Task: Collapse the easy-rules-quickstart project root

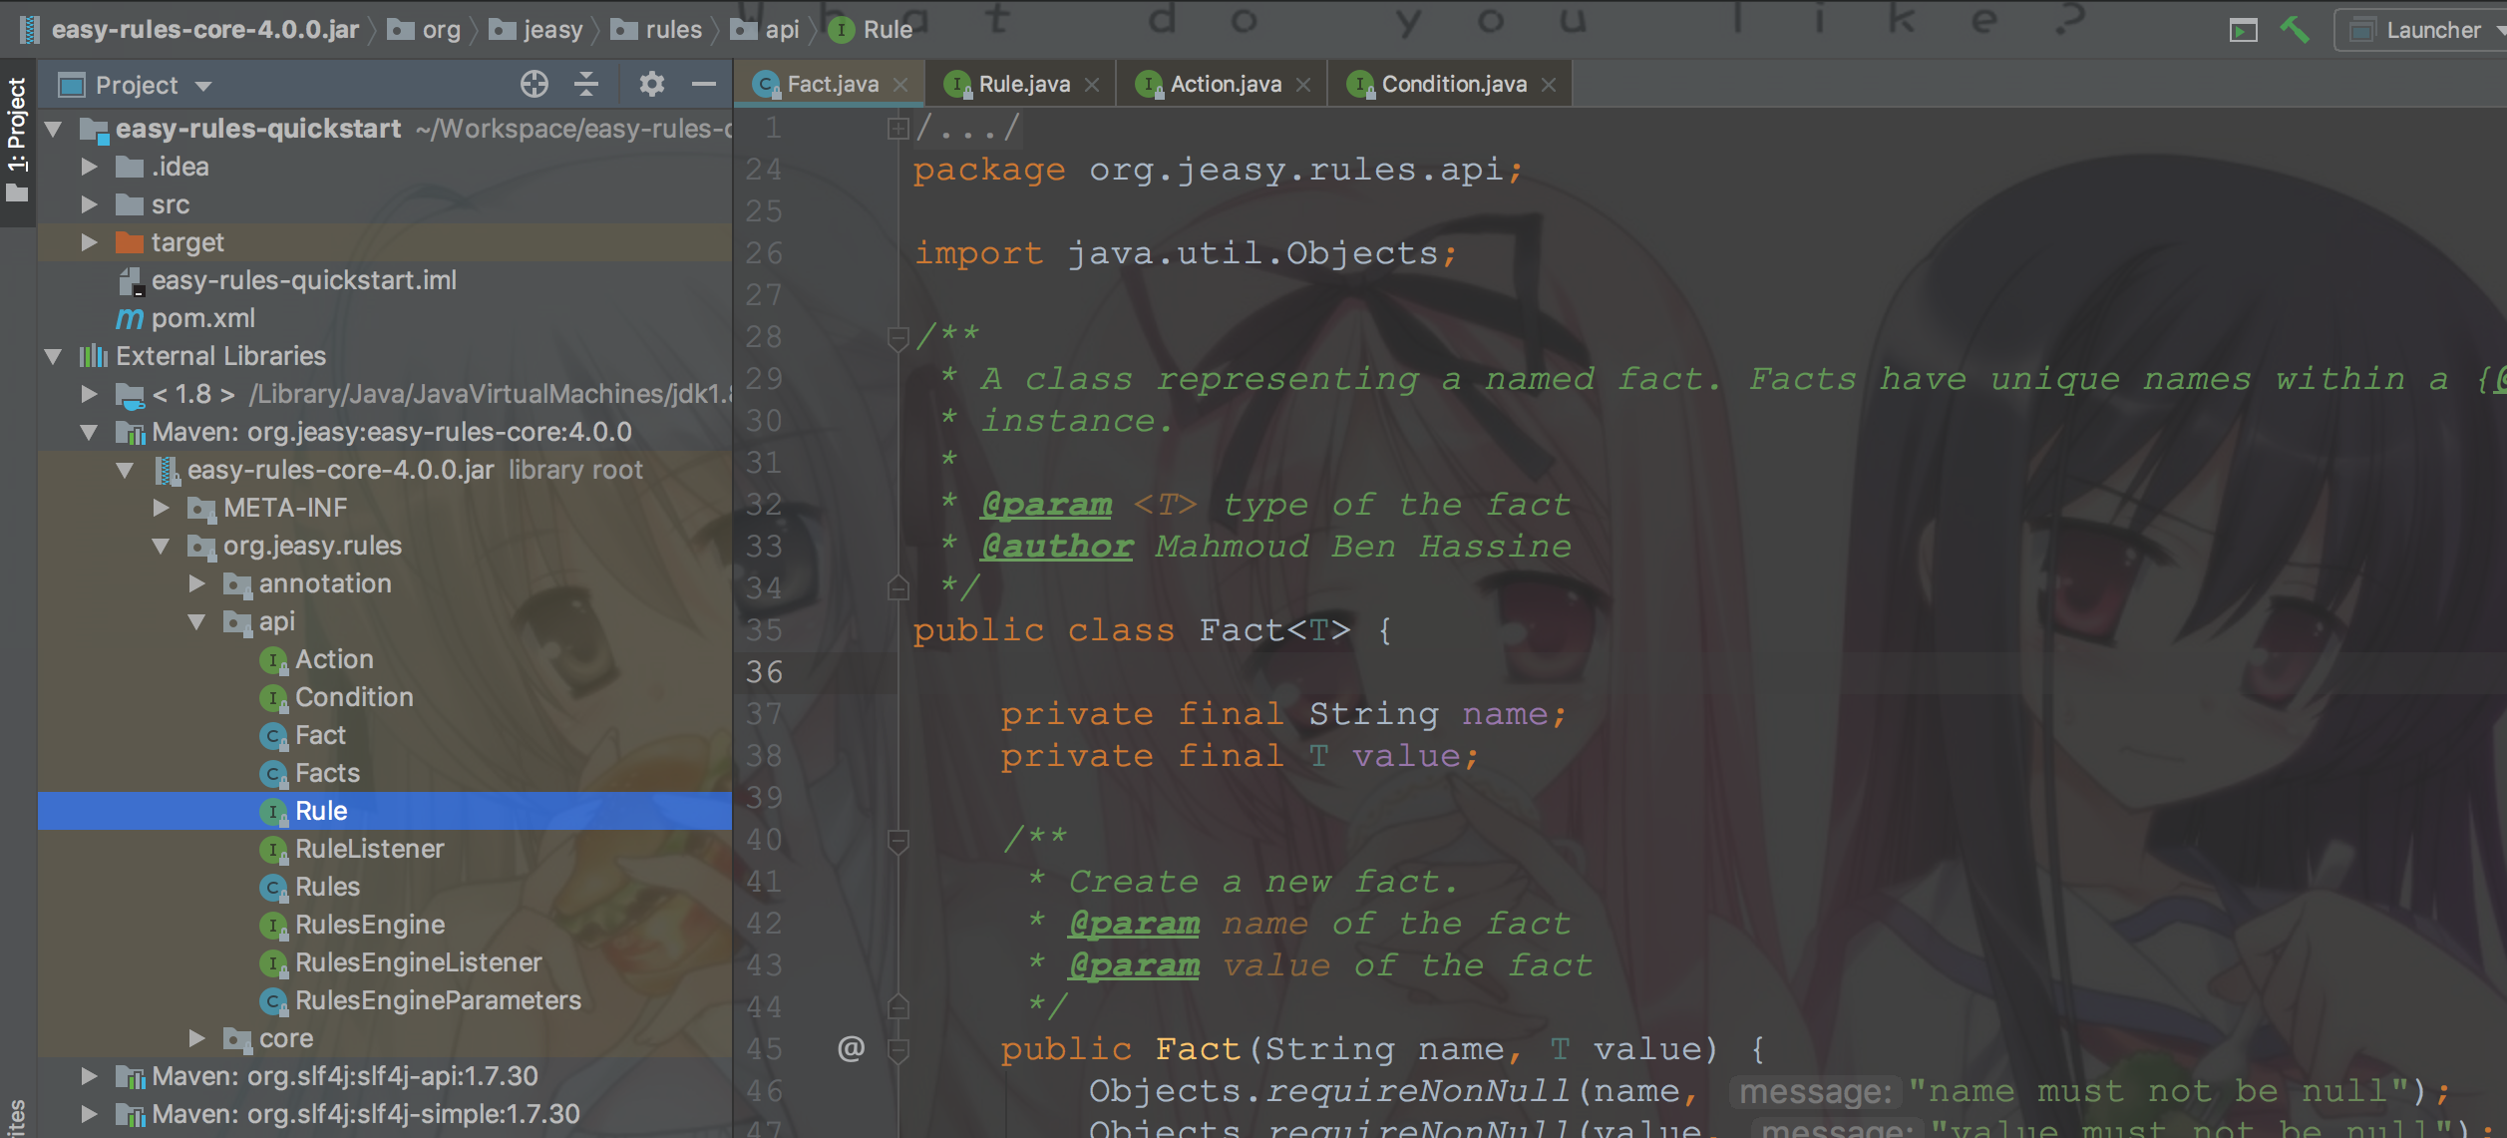Action: click(54, 129)
